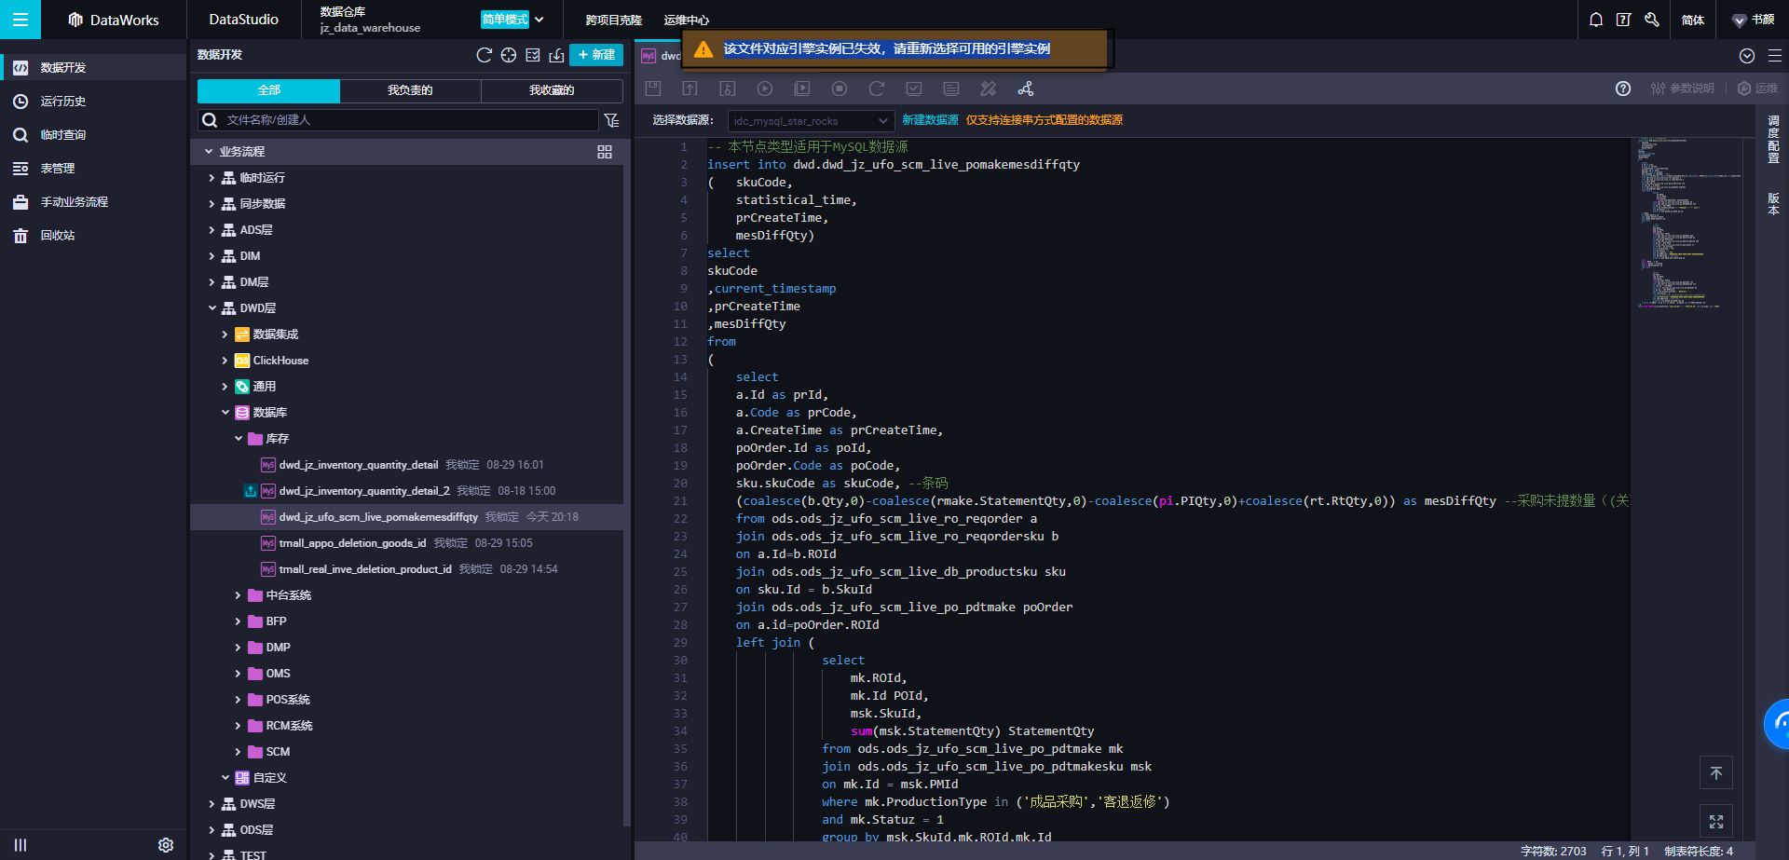The height and width of the screenshot is (860, 1789).
Task: Open 运维中心 from top bar
Action: tap(687, 20)
